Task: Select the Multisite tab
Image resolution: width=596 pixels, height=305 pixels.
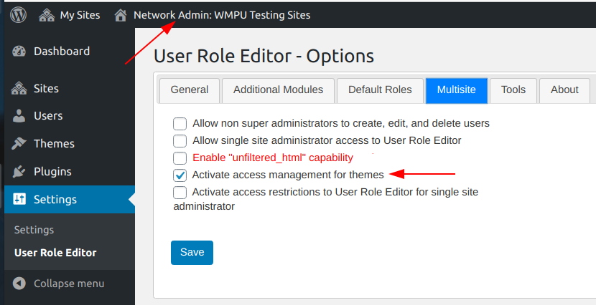Action: 457,90
